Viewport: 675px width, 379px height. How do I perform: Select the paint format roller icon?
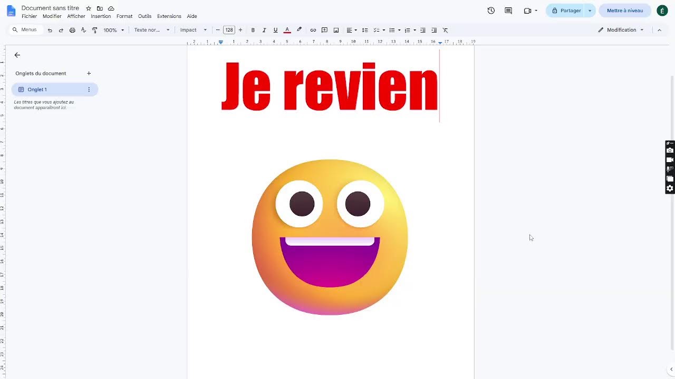(x=94, y=30)
